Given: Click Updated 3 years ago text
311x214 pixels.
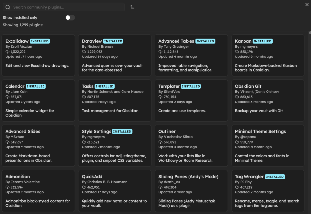Looking at the screenshot, I should (x=23, y=102).
